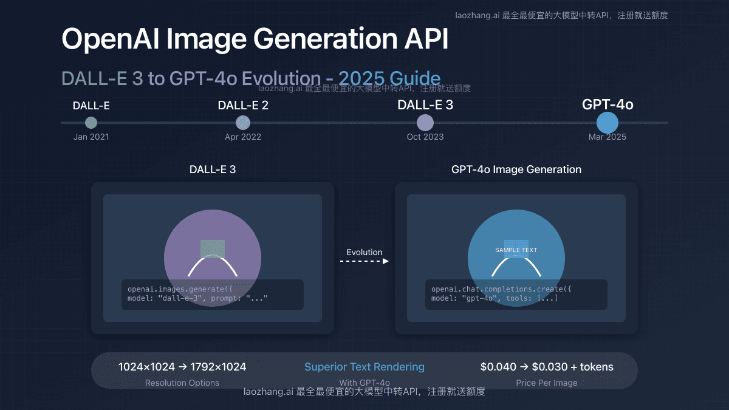Screen dimensions: 729x410
Task: Click the GPT-4o Mar 2025 timeline dot
Action: coord(607,123)
